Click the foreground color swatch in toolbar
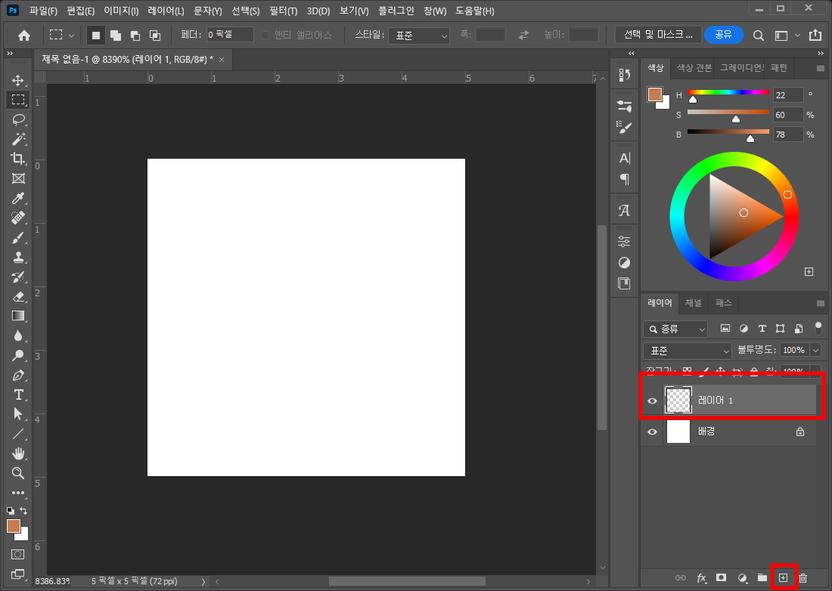 coord(14,526)
